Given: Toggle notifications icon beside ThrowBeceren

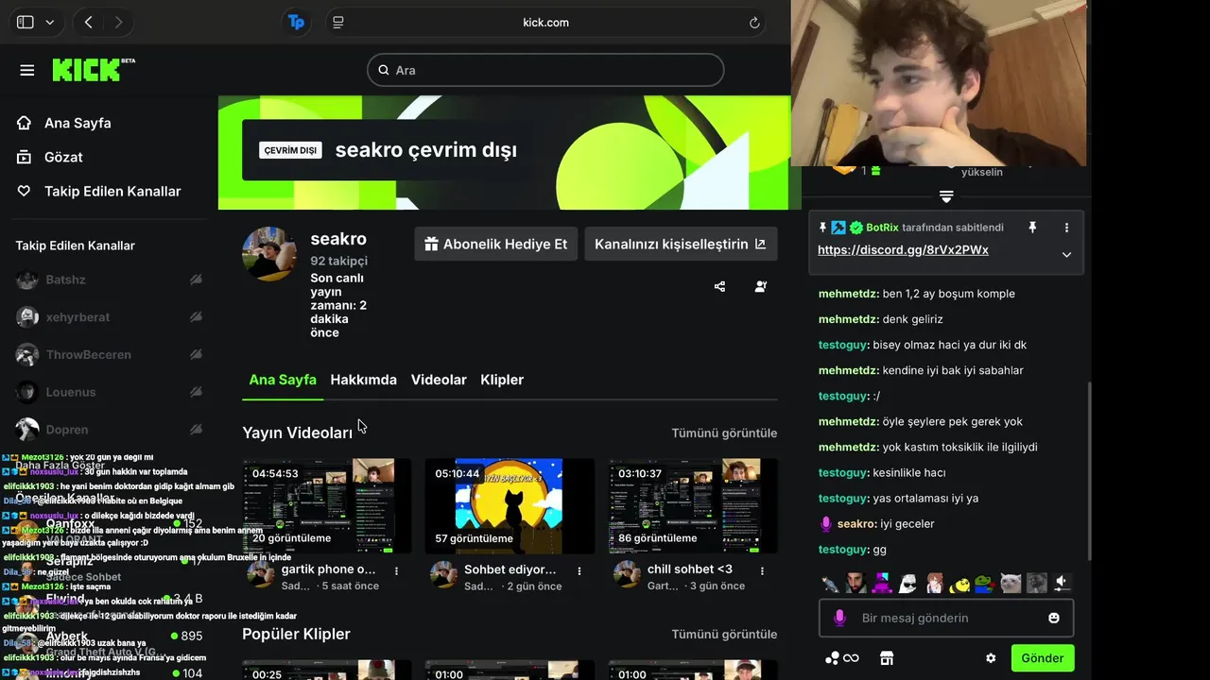Looking at the screenshot, I should 196,354.
